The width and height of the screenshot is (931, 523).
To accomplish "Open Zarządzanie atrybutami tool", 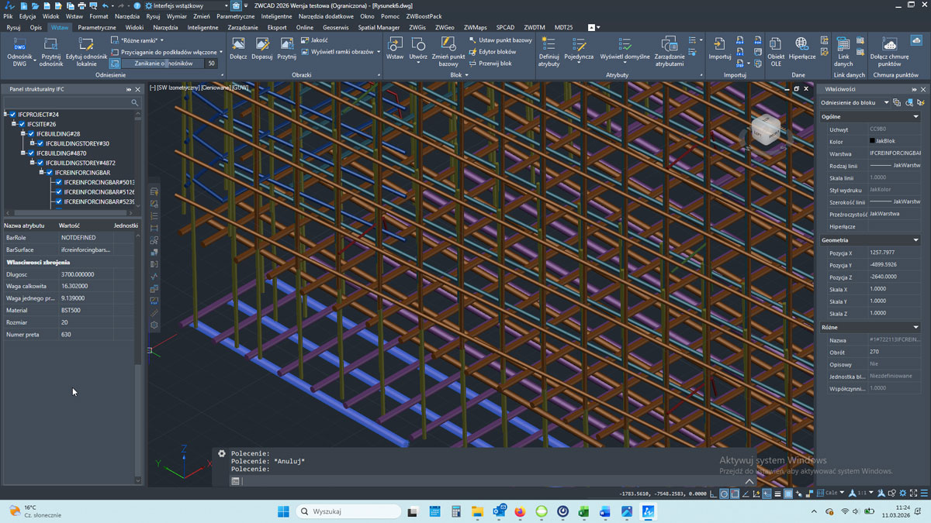I will [x=669, y=44].
